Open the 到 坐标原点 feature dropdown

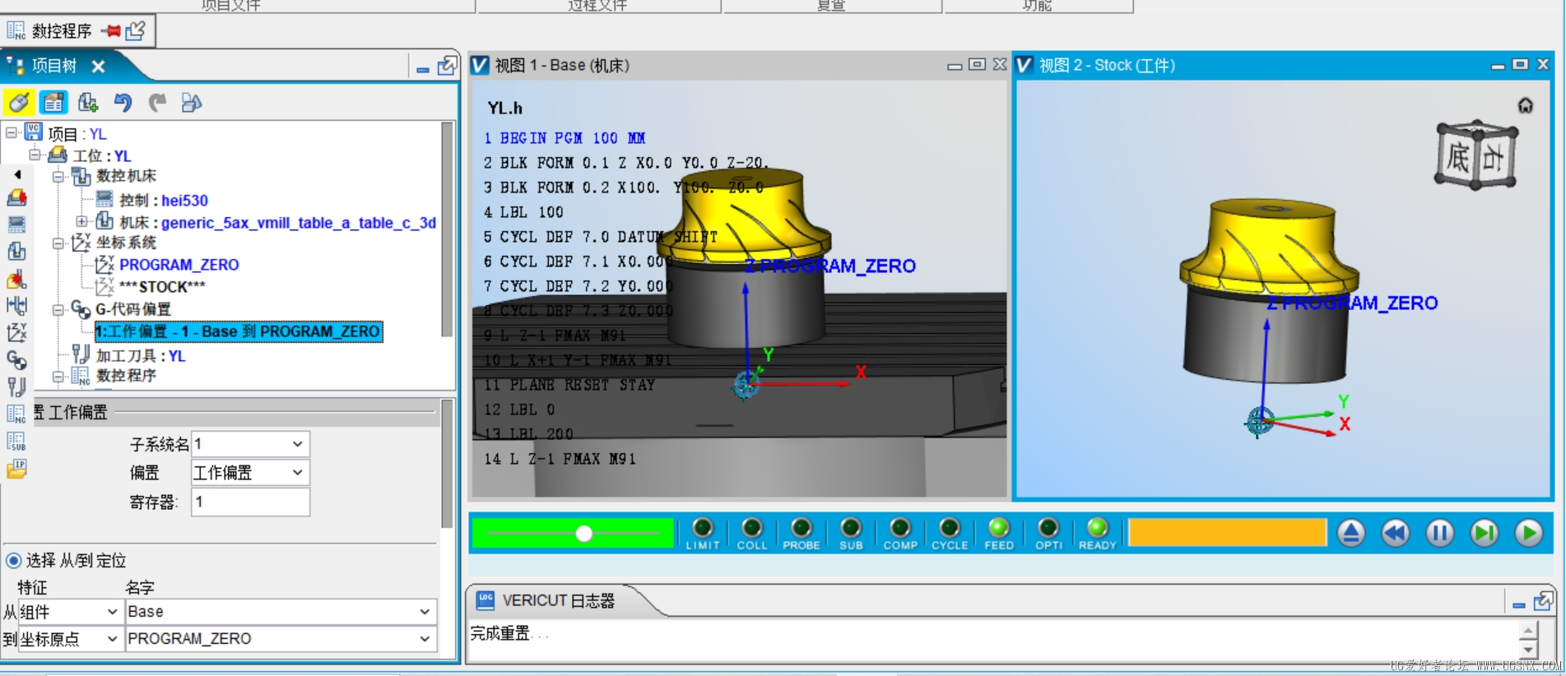pyautogui.click(x=70, y=639)
